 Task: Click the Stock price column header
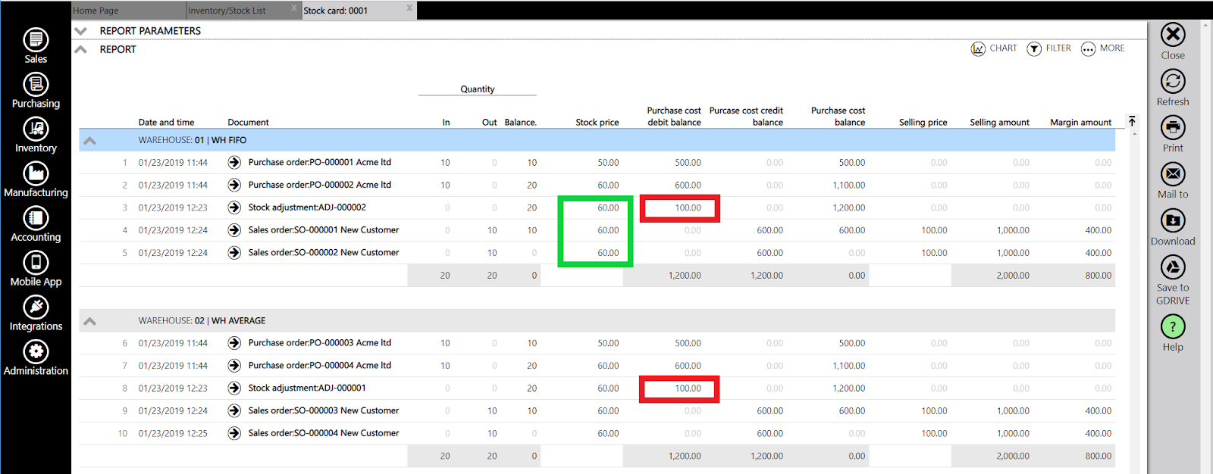[x=597, y=123]
